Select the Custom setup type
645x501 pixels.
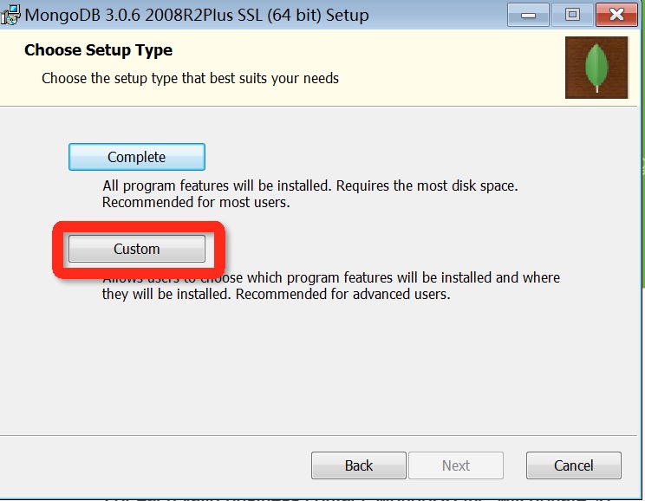137,249
